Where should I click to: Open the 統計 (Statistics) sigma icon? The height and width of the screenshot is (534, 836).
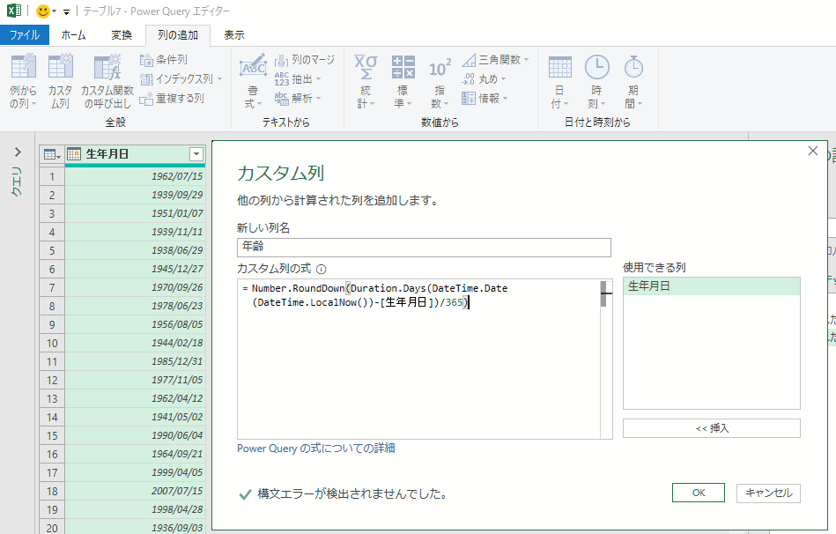(x=365, y=69)
